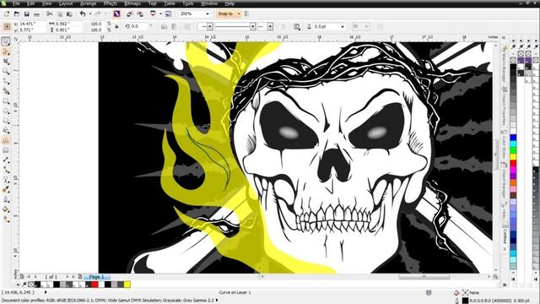
Task: Toggle the wrap text button
Action: pyautogui.click(x=296, y=26)
